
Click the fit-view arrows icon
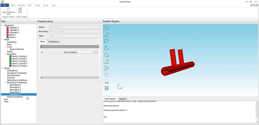pyautogui.click(x=107, y=75)
